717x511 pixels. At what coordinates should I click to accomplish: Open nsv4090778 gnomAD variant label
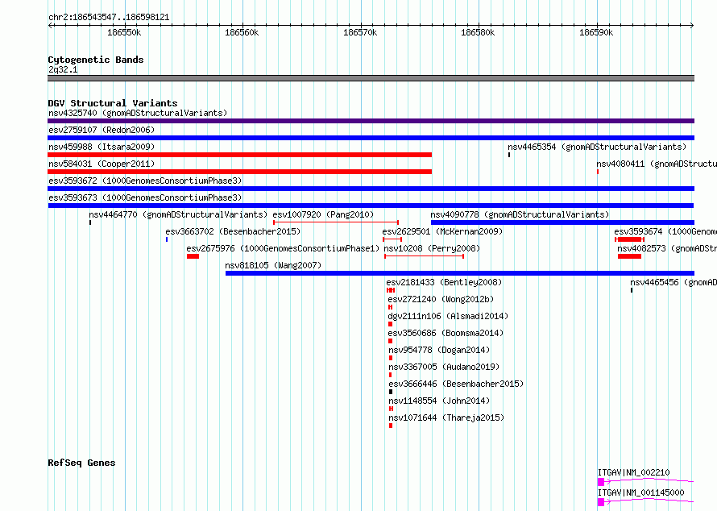(520, 214)
